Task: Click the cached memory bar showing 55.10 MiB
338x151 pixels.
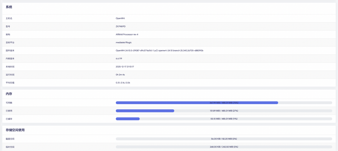Action: coord(224,119)
